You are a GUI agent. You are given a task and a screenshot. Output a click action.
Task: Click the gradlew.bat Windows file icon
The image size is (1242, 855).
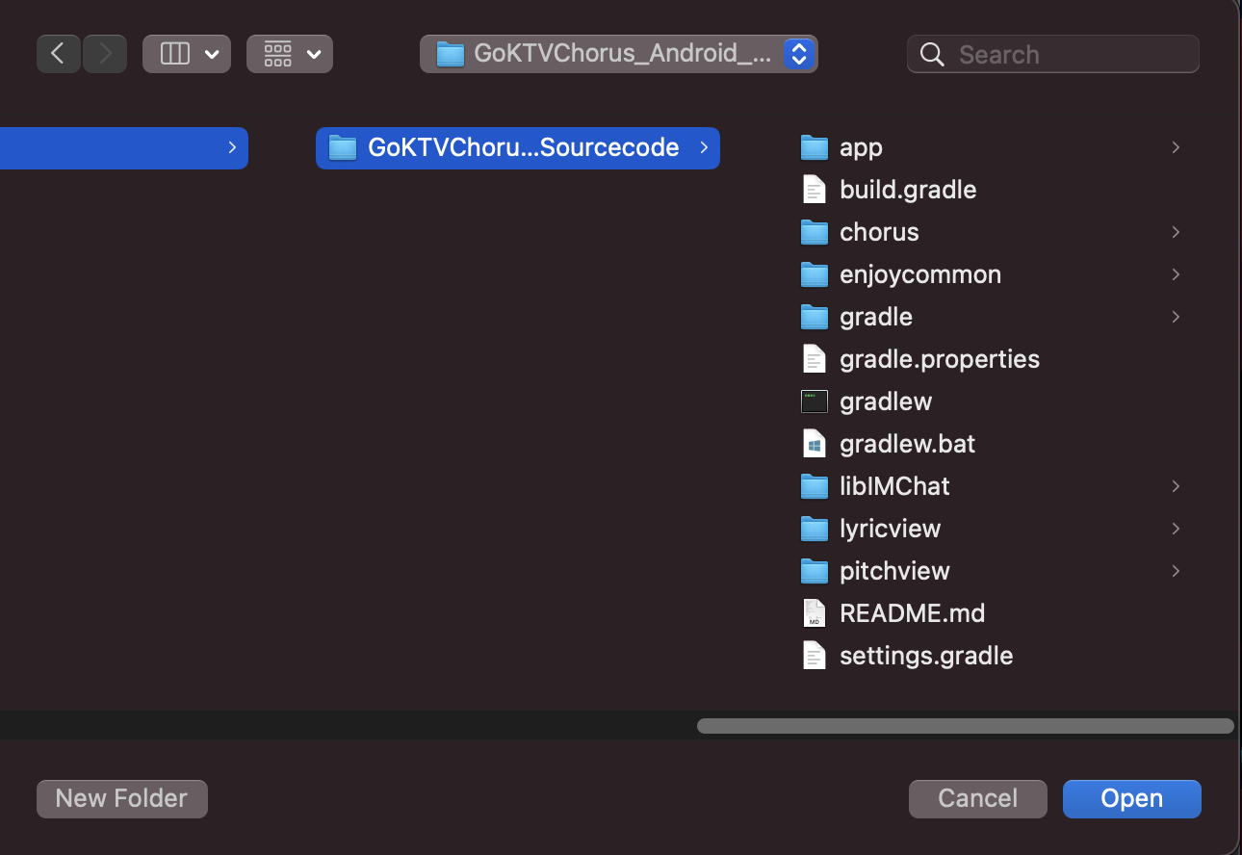coord(815,444)
